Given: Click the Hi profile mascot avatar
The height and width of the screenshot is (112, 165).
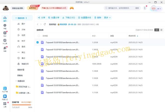Looking at the screenshot, I should 153,8.
